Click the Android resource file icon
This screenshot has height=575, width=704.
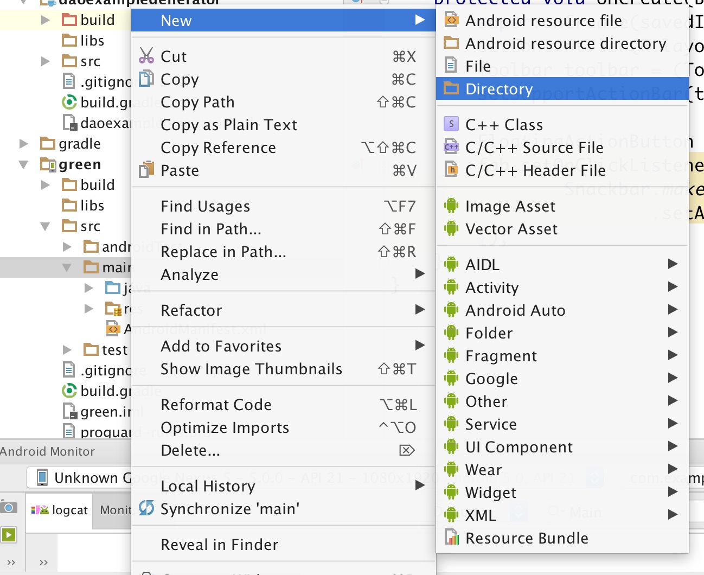[451, 21]
